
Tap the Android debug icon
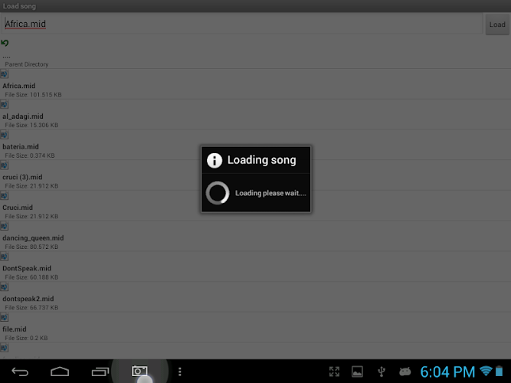click(x=405, y=372)
